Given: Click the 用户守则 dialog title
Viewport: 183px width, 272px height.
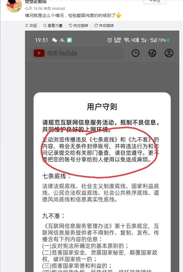Looking at the screenshot, I should tap(102, 107).
